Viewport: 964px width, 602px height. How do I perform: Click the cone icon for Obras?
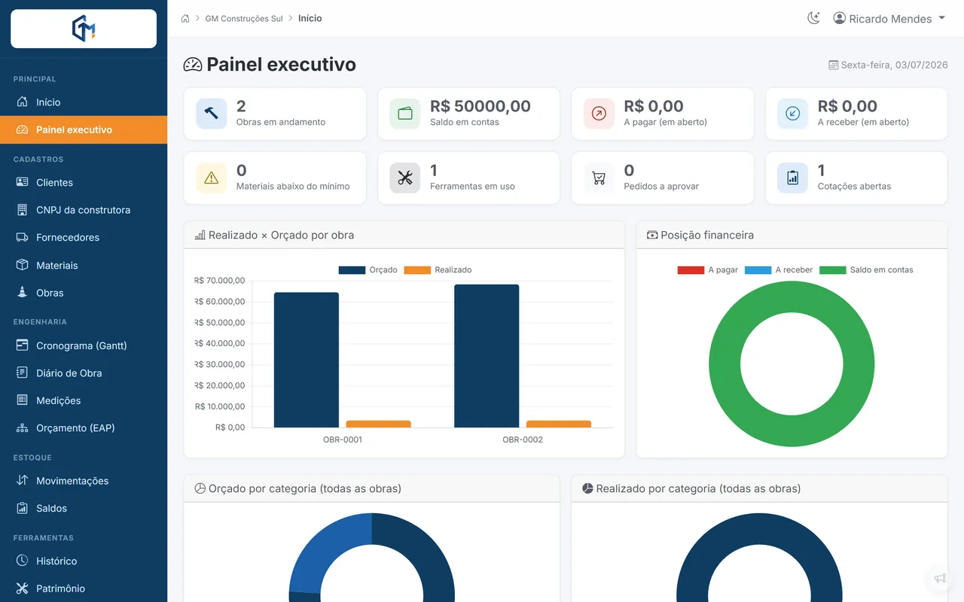22,293
